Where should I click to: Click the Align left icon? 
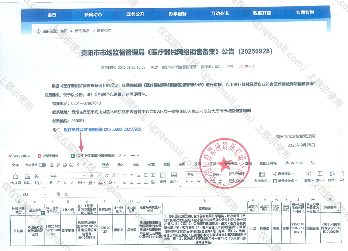pyautogui.click(x=125, y=182)
